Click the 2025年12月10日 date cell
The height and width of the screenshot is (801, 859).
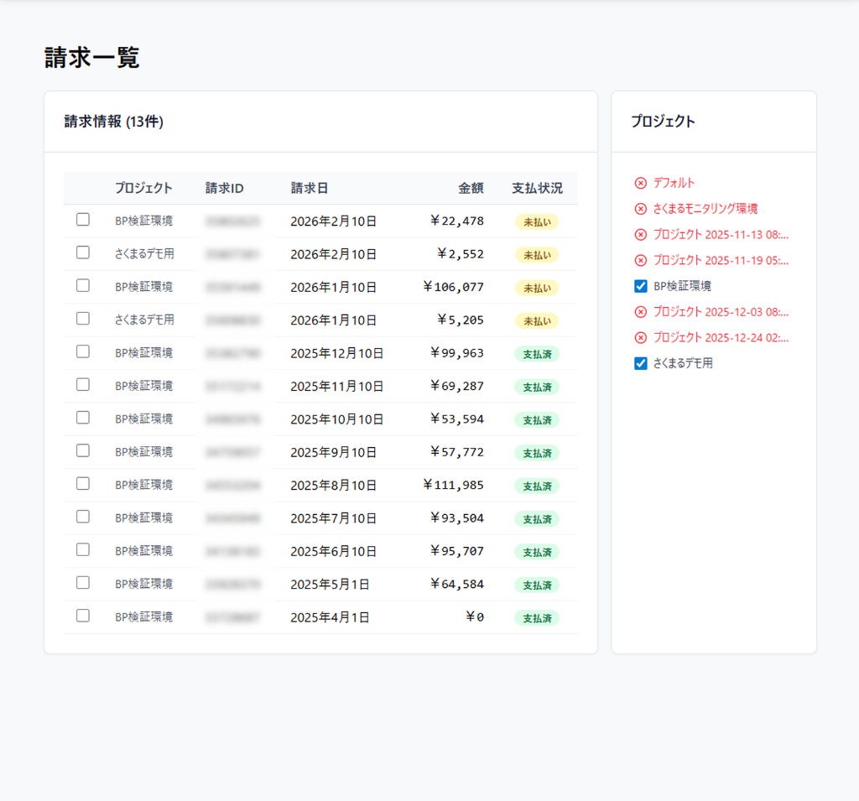pos(337,353)
